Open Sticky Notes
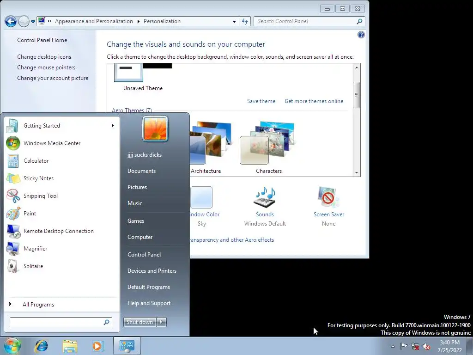Viewport: 473px width, 355px height. [x=62, y=178]
